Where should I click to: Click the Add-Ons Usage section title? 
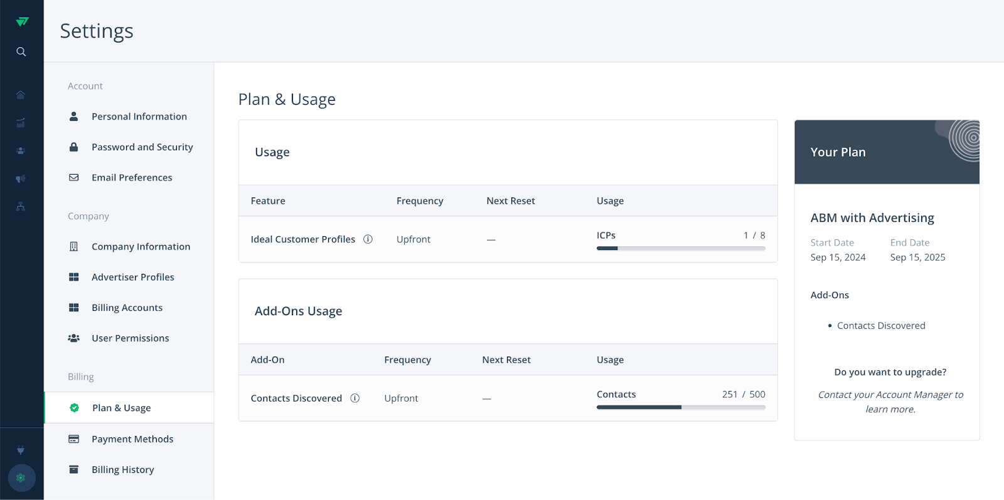299,311
